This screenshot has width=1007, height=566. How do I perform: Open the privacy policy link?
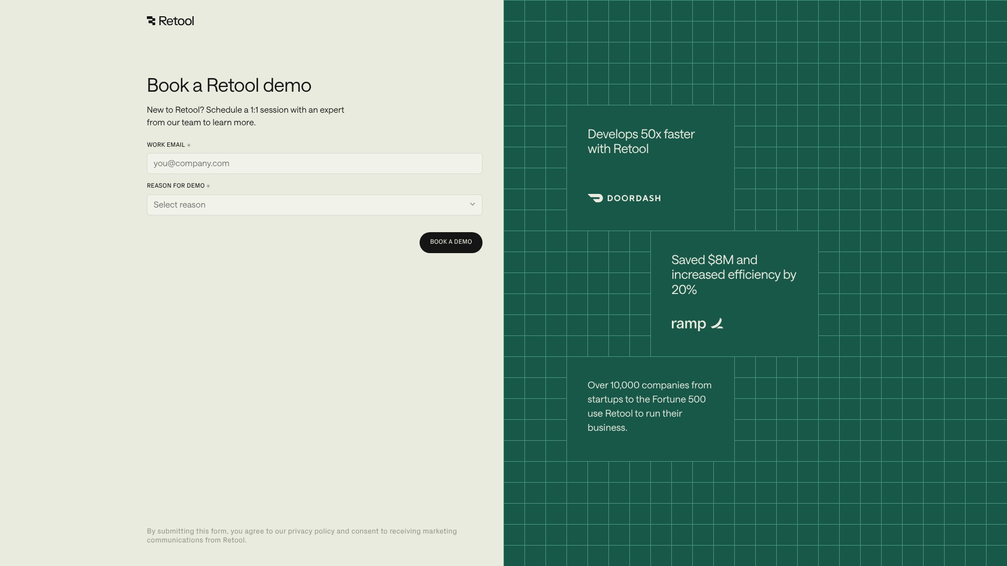311,531
